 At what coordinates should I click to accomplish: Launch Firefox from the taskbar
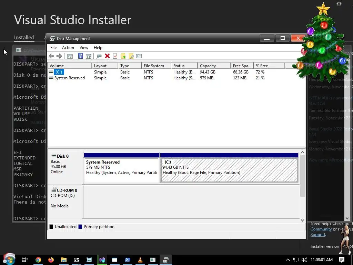click(51, 260)
